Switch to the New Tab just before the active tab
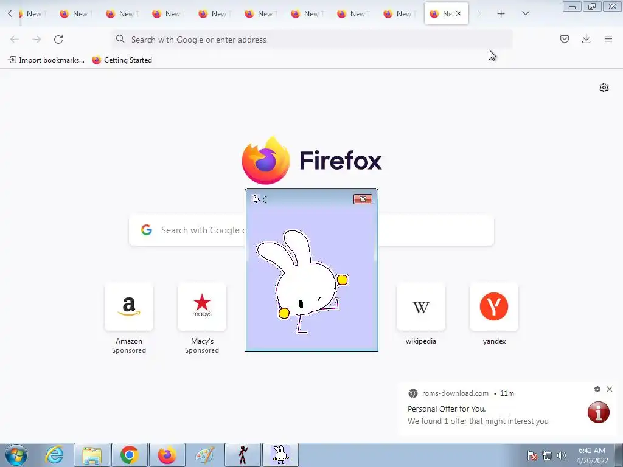The height and width of the screenshot is (467, 623). tap(399, 14)
